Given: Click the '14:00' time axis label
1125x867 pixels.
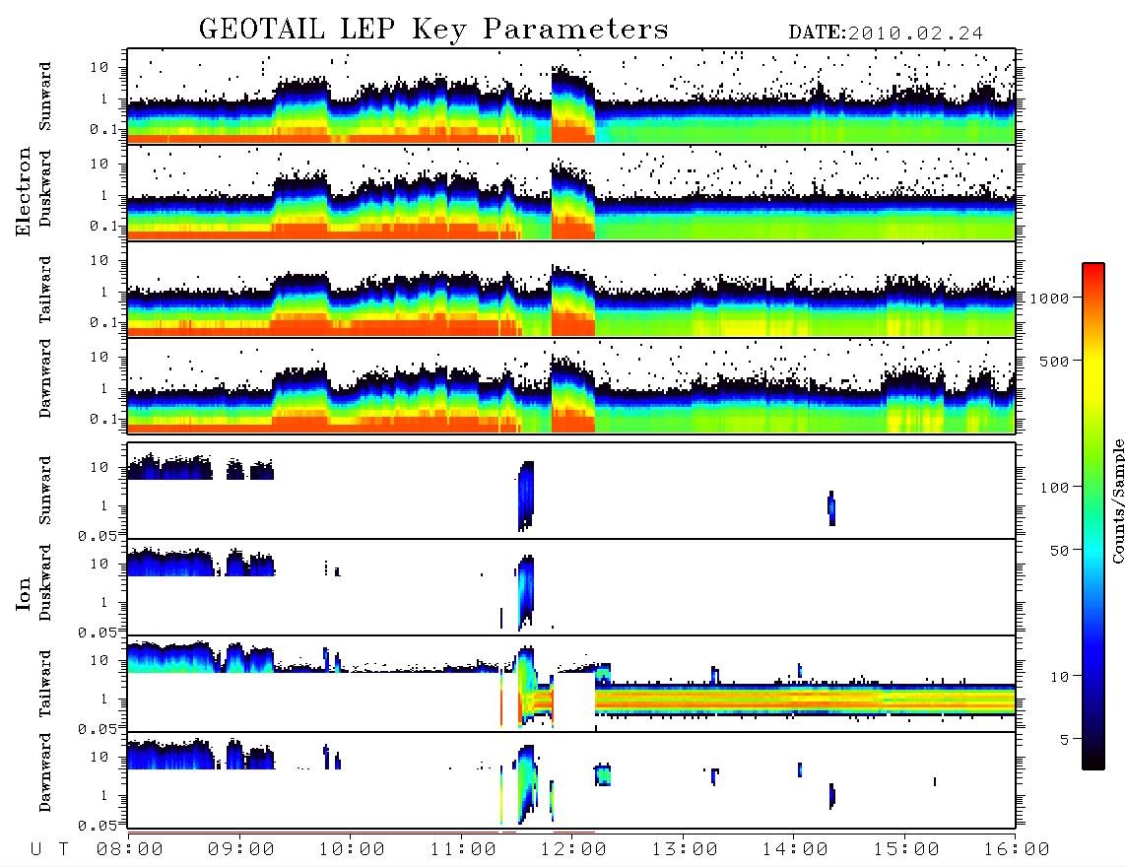Looking at the screenshot, I should point(795,849).
